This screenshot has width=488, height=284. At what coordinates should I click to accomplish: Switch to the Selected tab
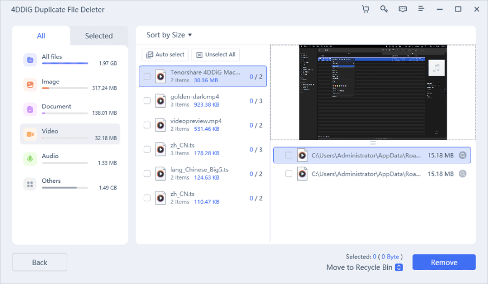(x=99, y=36)
